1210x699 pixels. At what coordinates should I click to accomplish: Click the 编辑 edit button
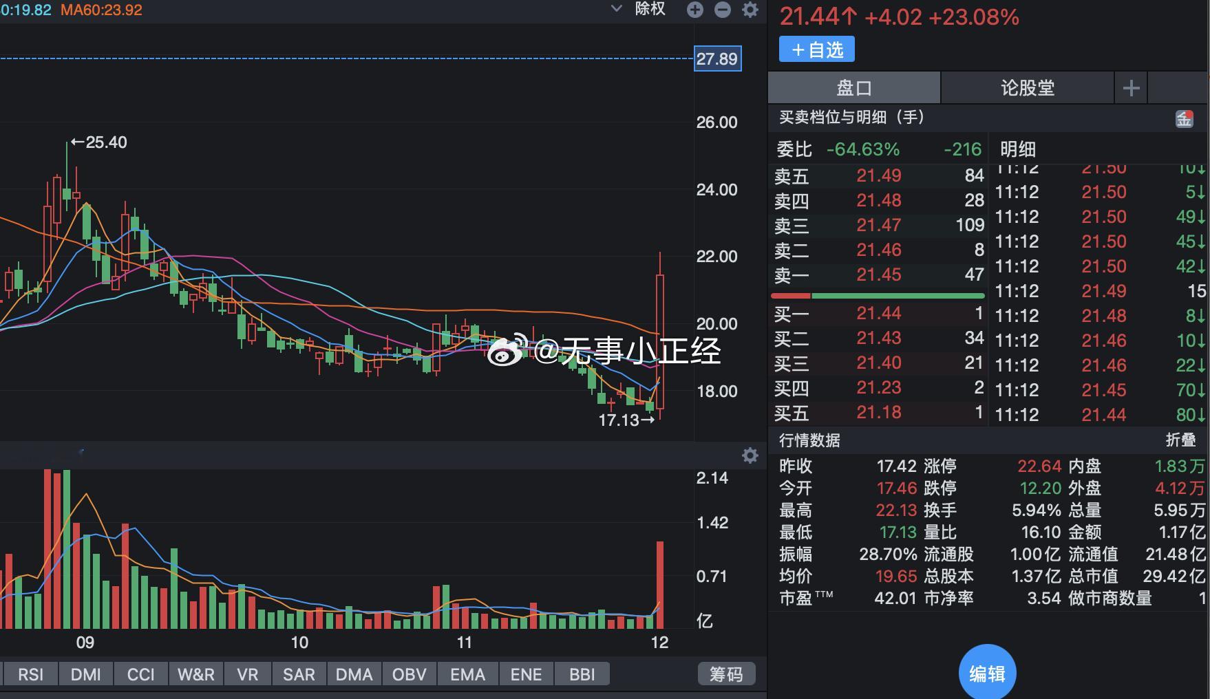[x=988, y=671]
